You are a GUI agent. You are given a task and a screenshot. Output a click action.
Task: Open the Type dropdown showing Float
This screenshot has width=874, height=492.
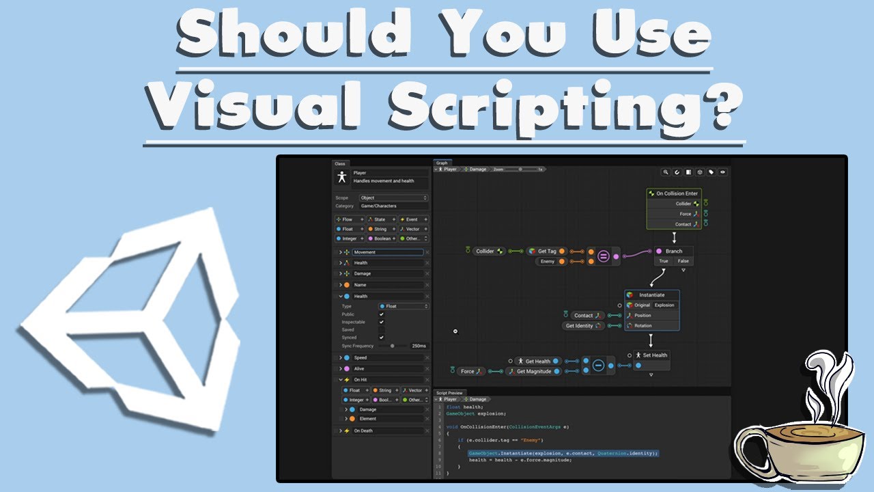(404, 306)
